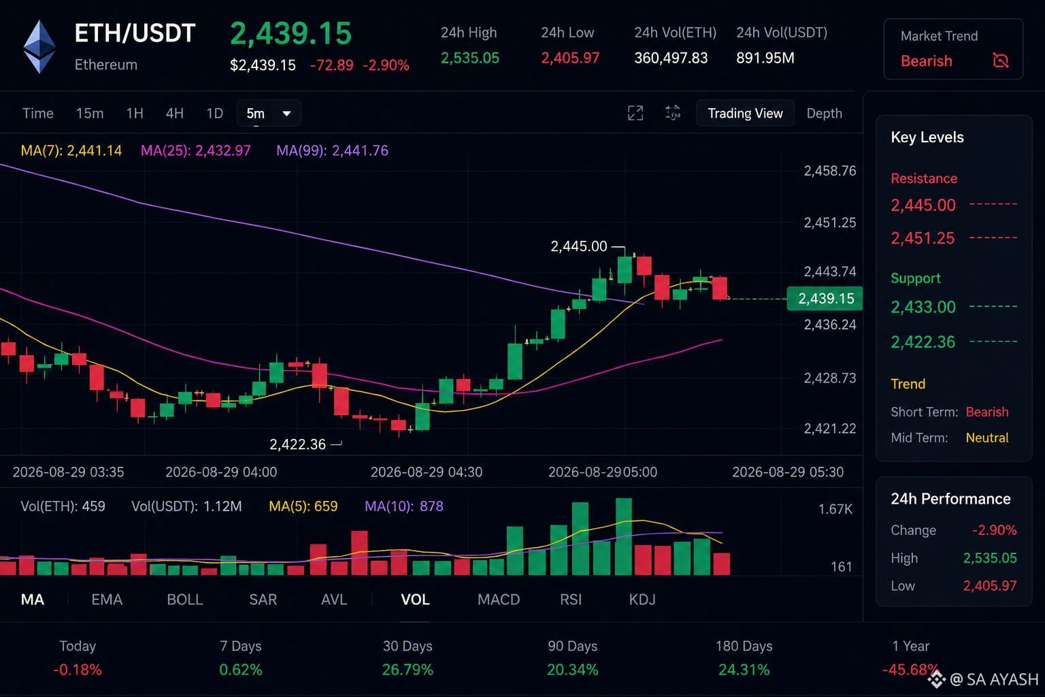The height and width of the screenshot is (697, 1045).
Task: Click the large price 2,439.15 in header
Action: click(291, 33)
